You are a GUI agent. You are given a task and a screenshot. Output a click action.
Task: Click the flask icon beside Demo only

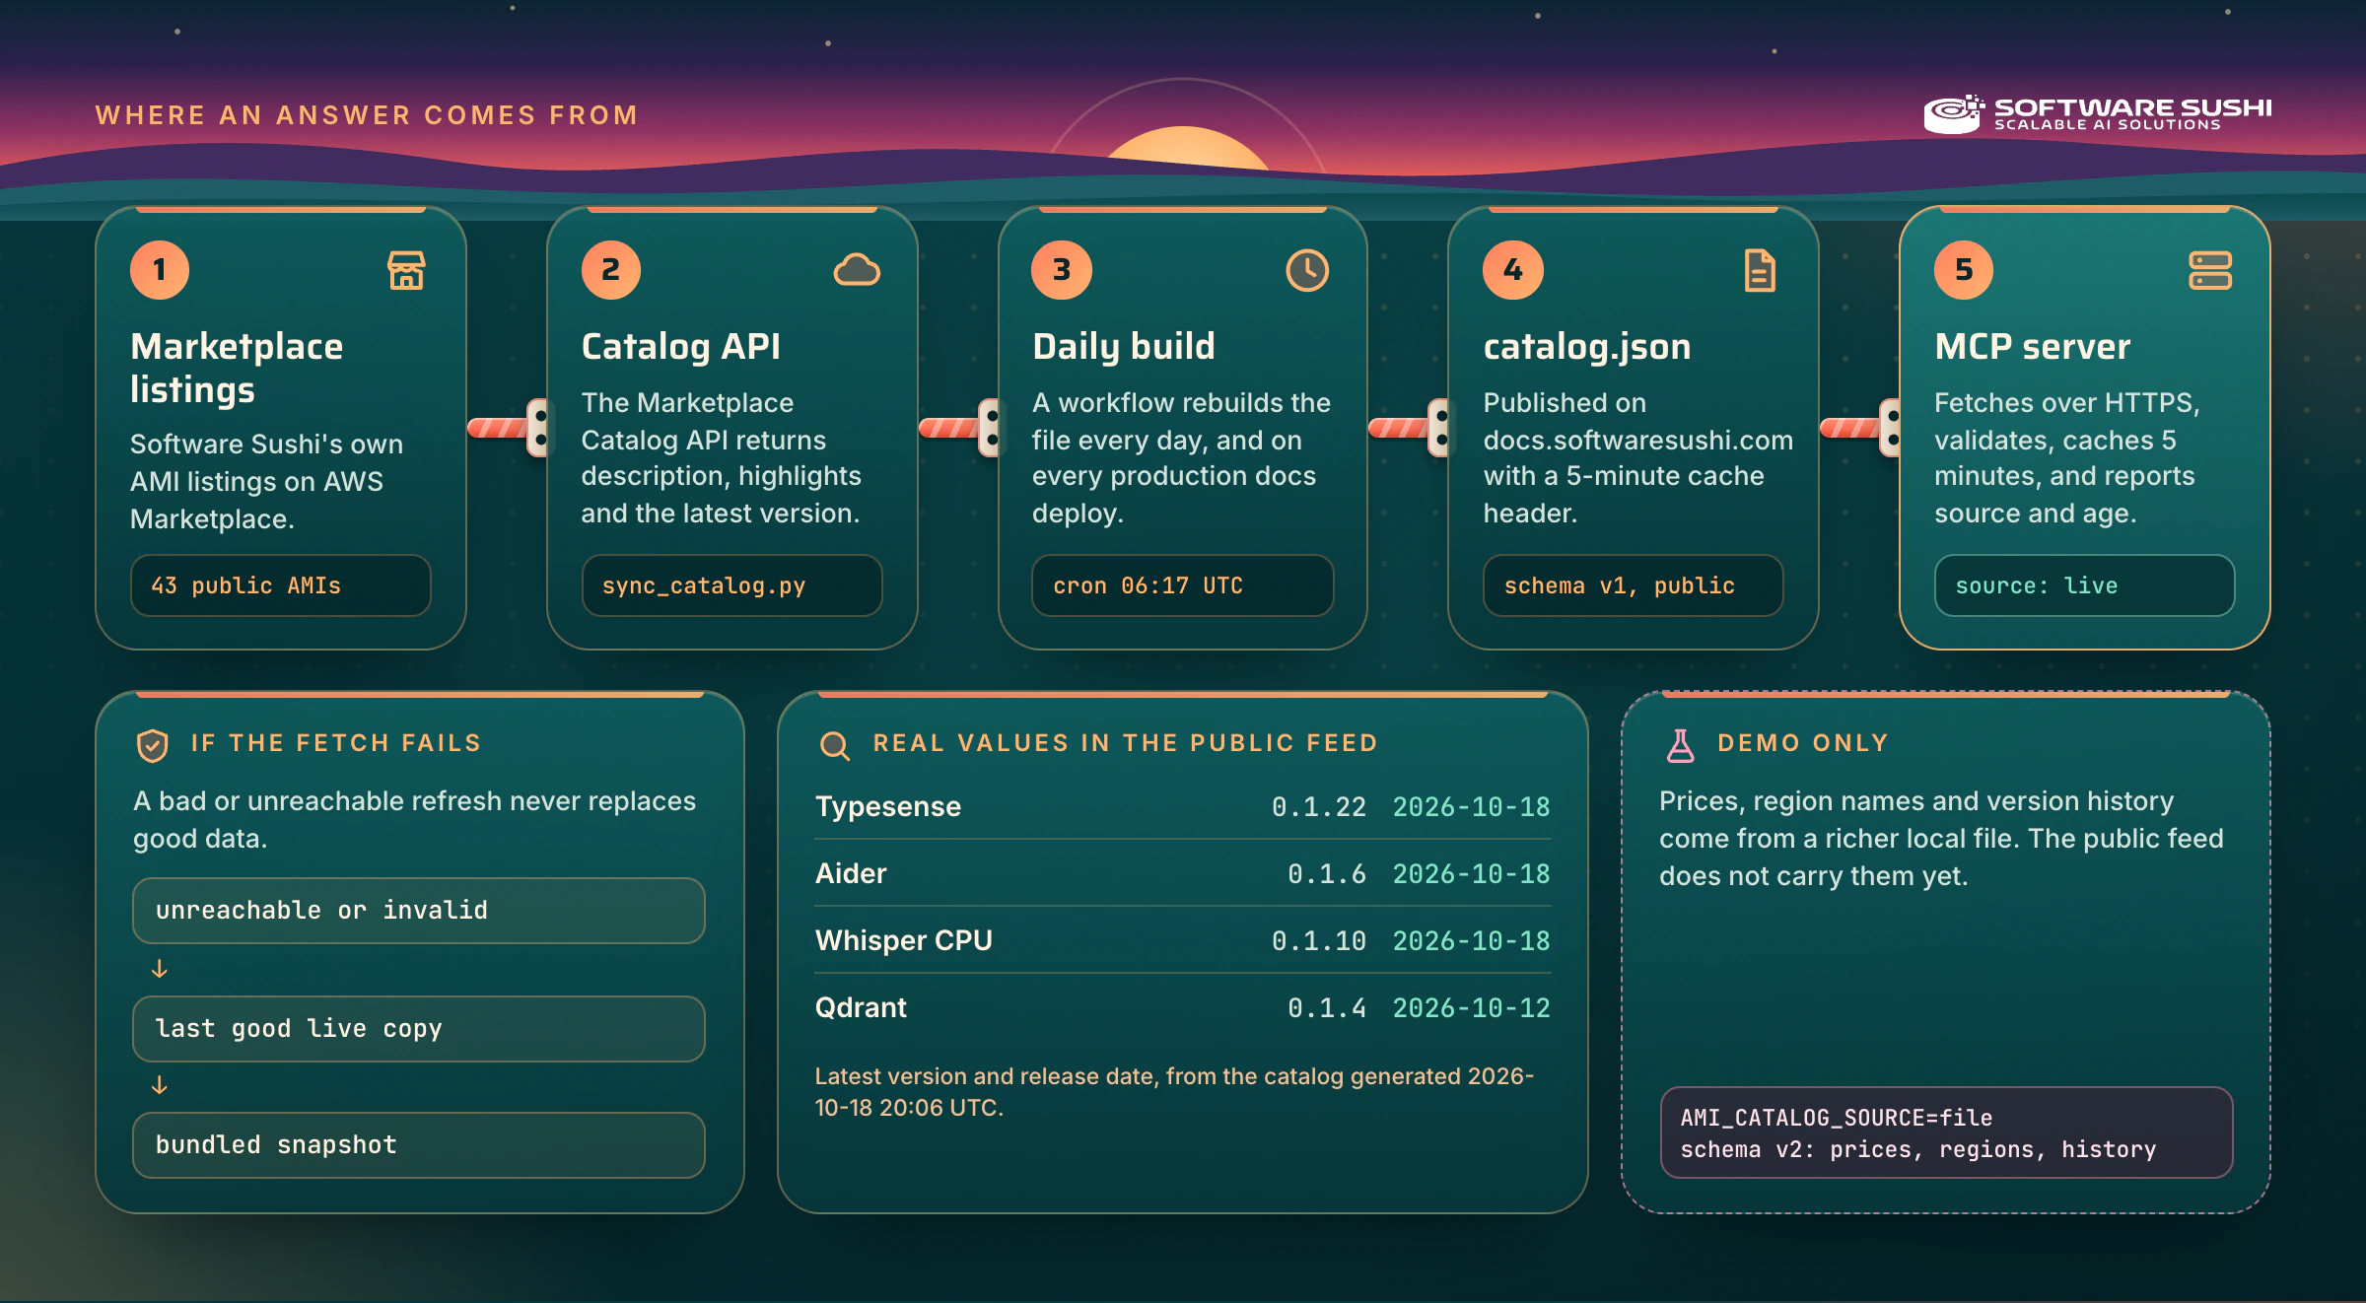[x=1681, y=745]
